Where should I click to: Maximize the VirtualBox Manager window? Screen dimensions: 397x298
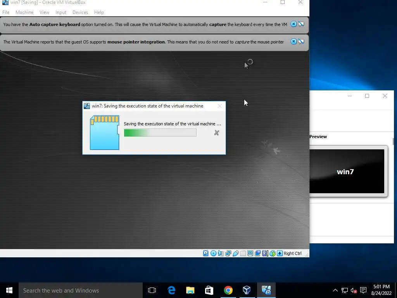[367, 96]
